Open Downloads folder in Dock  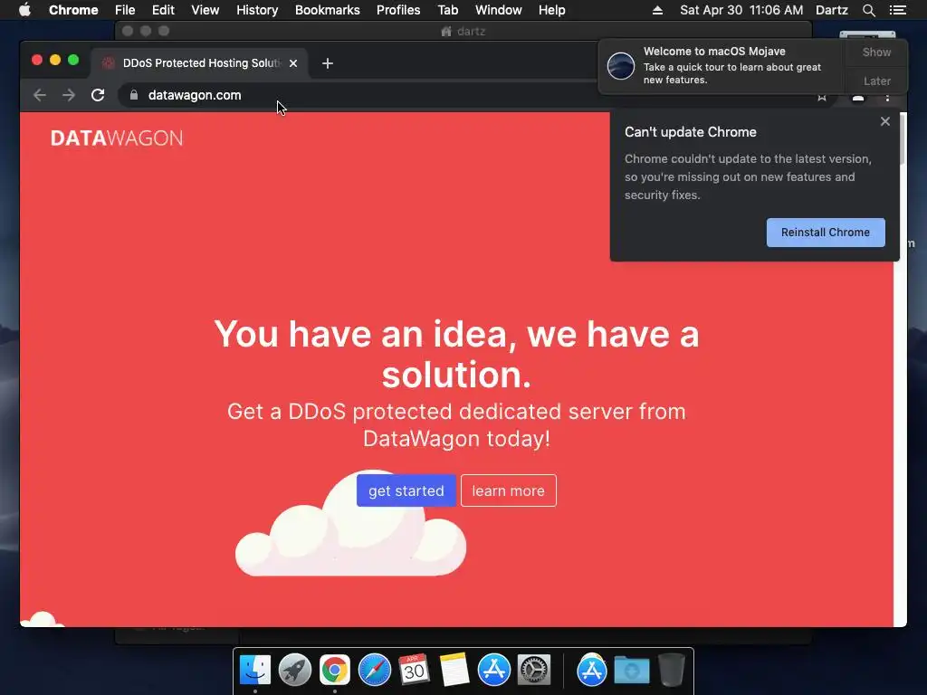631,671
